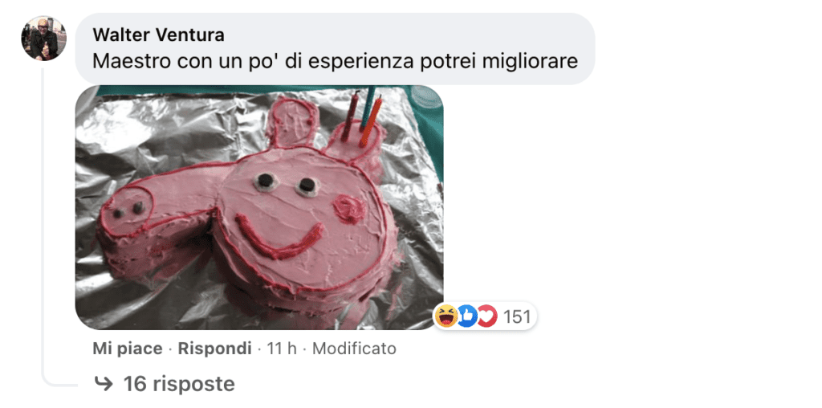Open Walter Ventura's profile picture avatar
The width and height of the screenshot is (822, 408).
click(43, 39)
